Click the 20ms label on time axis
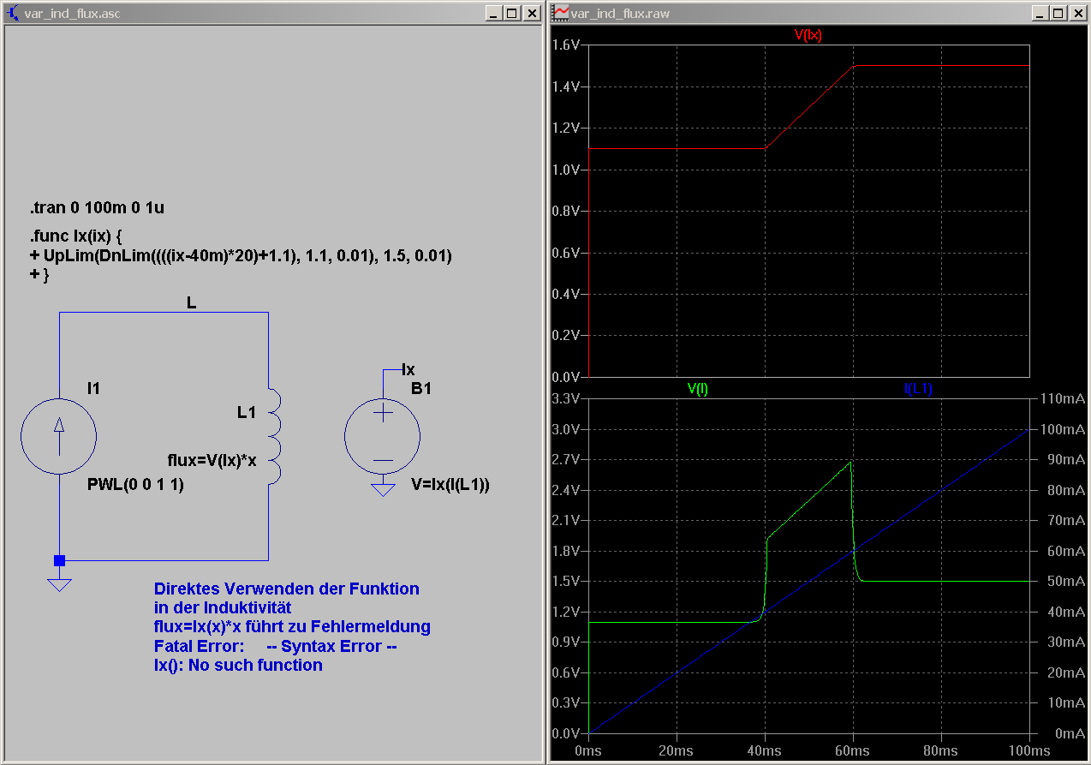Screen dimensions: 1091x765 pyautogui.click(x=677, y=750)
